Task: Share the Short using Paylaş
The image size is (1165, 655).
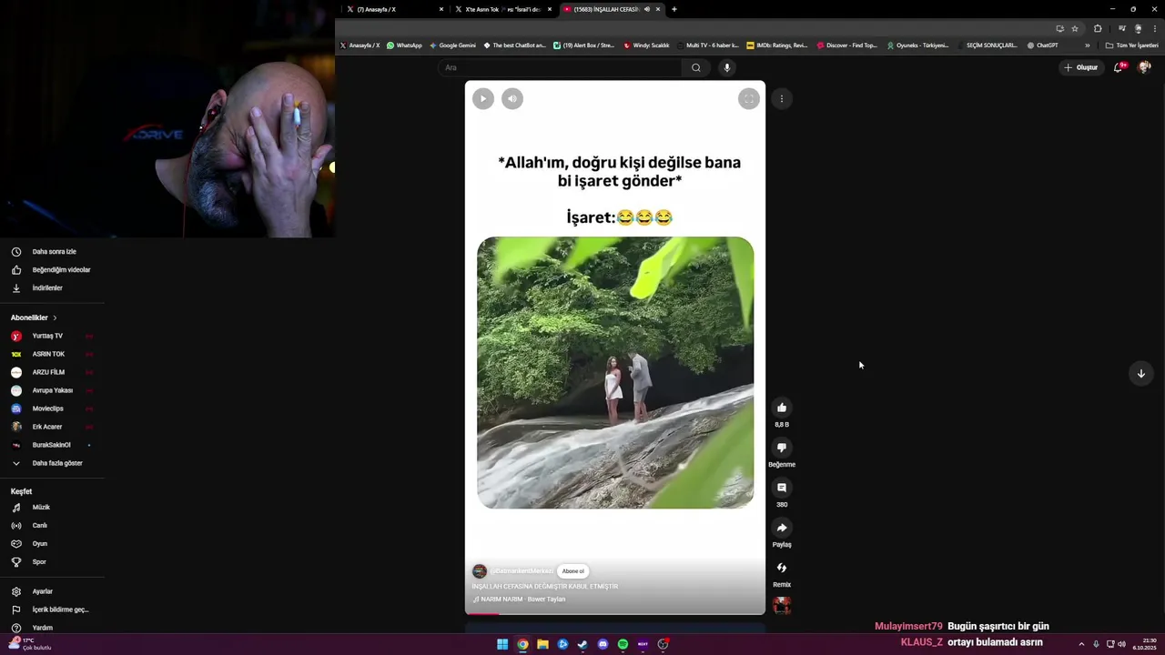Action: tap(782, 528)
